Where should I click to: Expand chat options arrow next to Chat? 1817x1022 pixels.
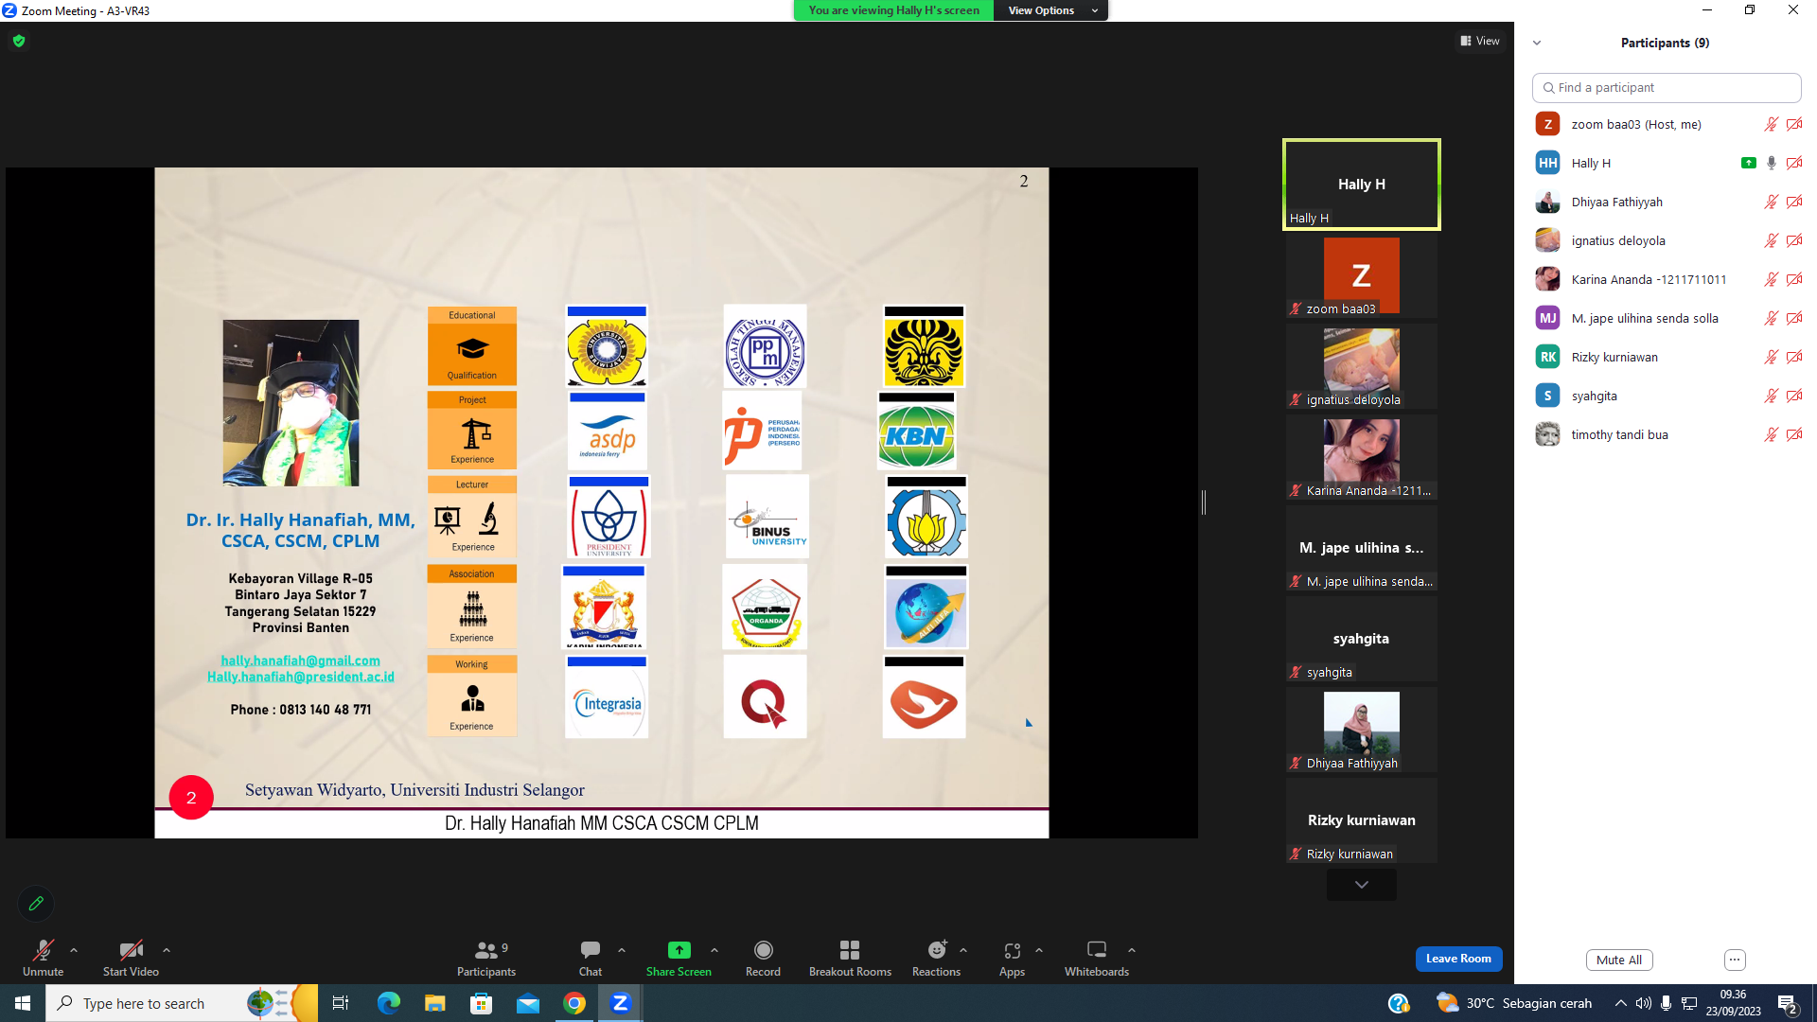(622, 950)
